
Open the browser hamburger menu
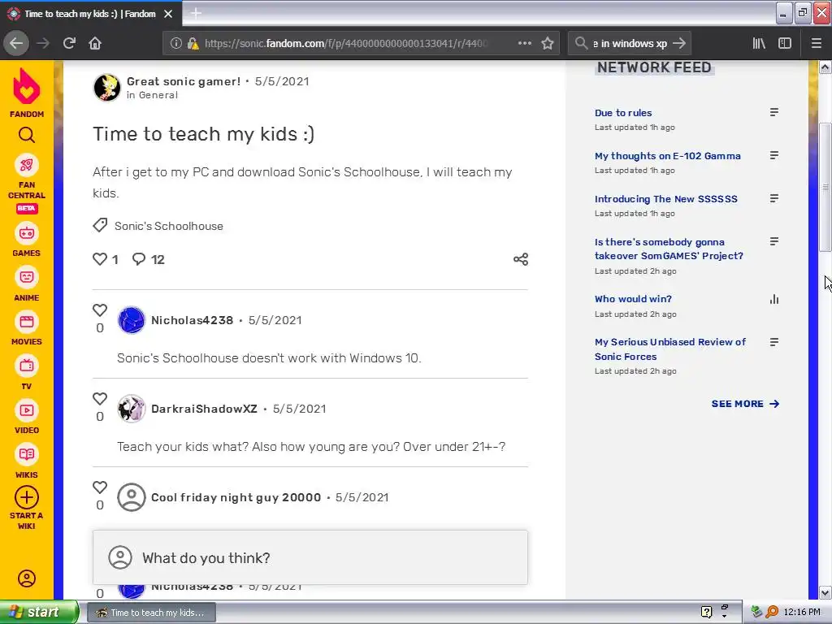(817, 43)
